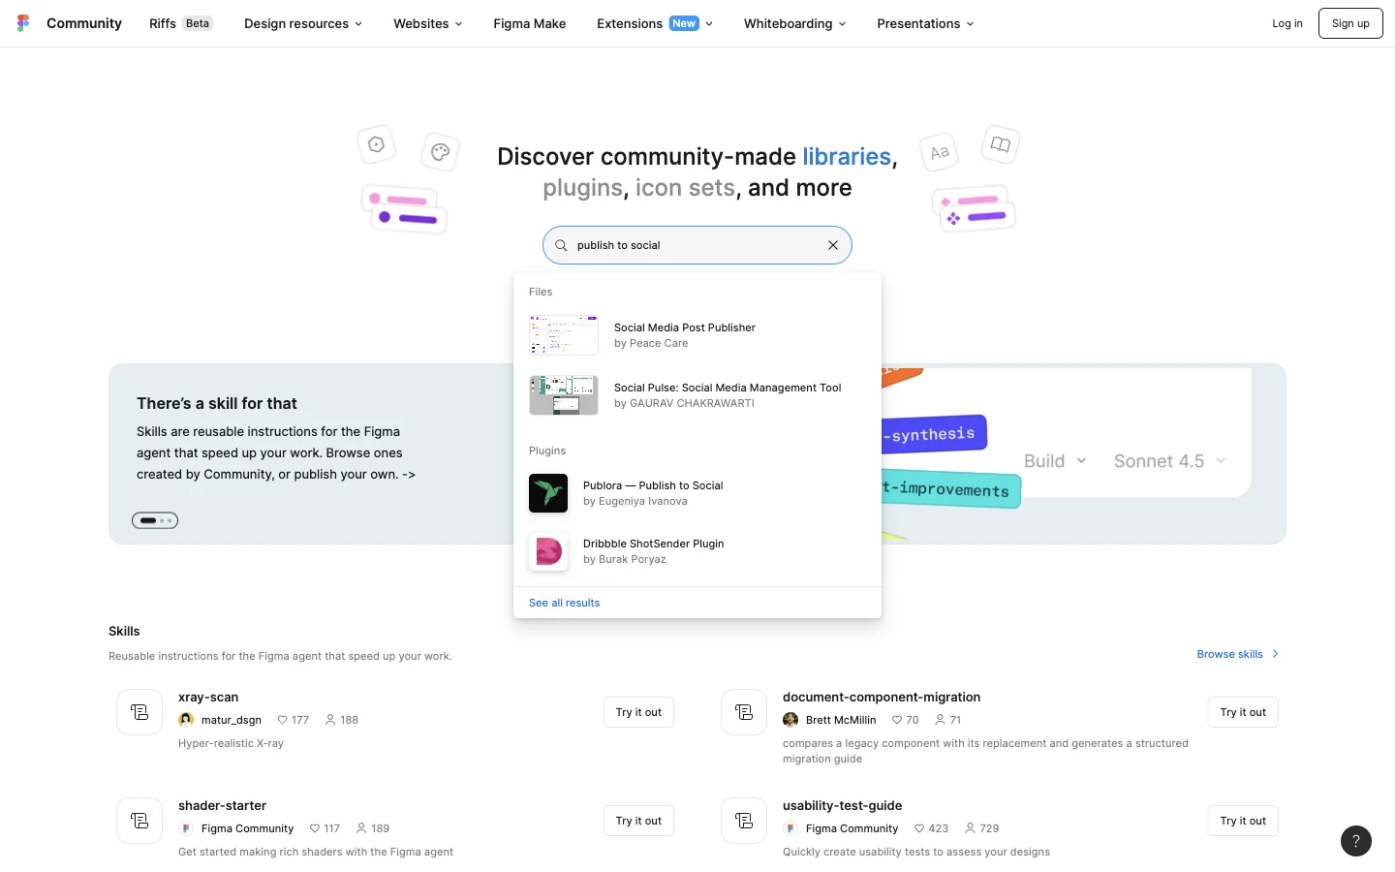Image resolution: width=1395 pixels, height=872 pixels.
Task: Click the usability-test-guide skill icon
Action: (x=744, y=821)
